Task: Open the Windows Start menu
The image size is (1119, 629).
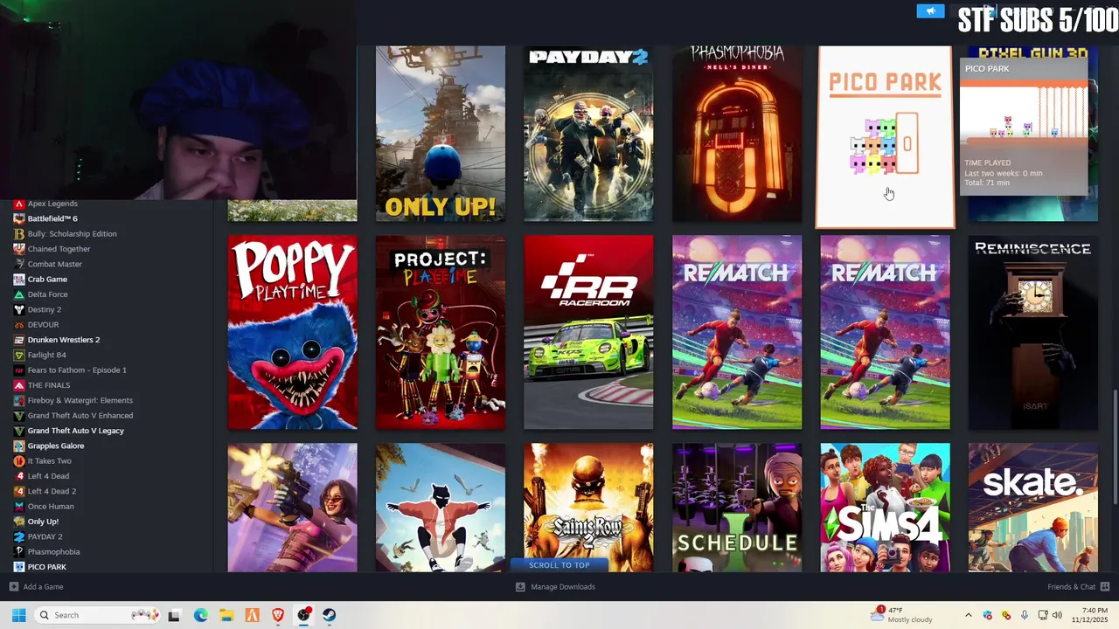Action: point(18,615)
